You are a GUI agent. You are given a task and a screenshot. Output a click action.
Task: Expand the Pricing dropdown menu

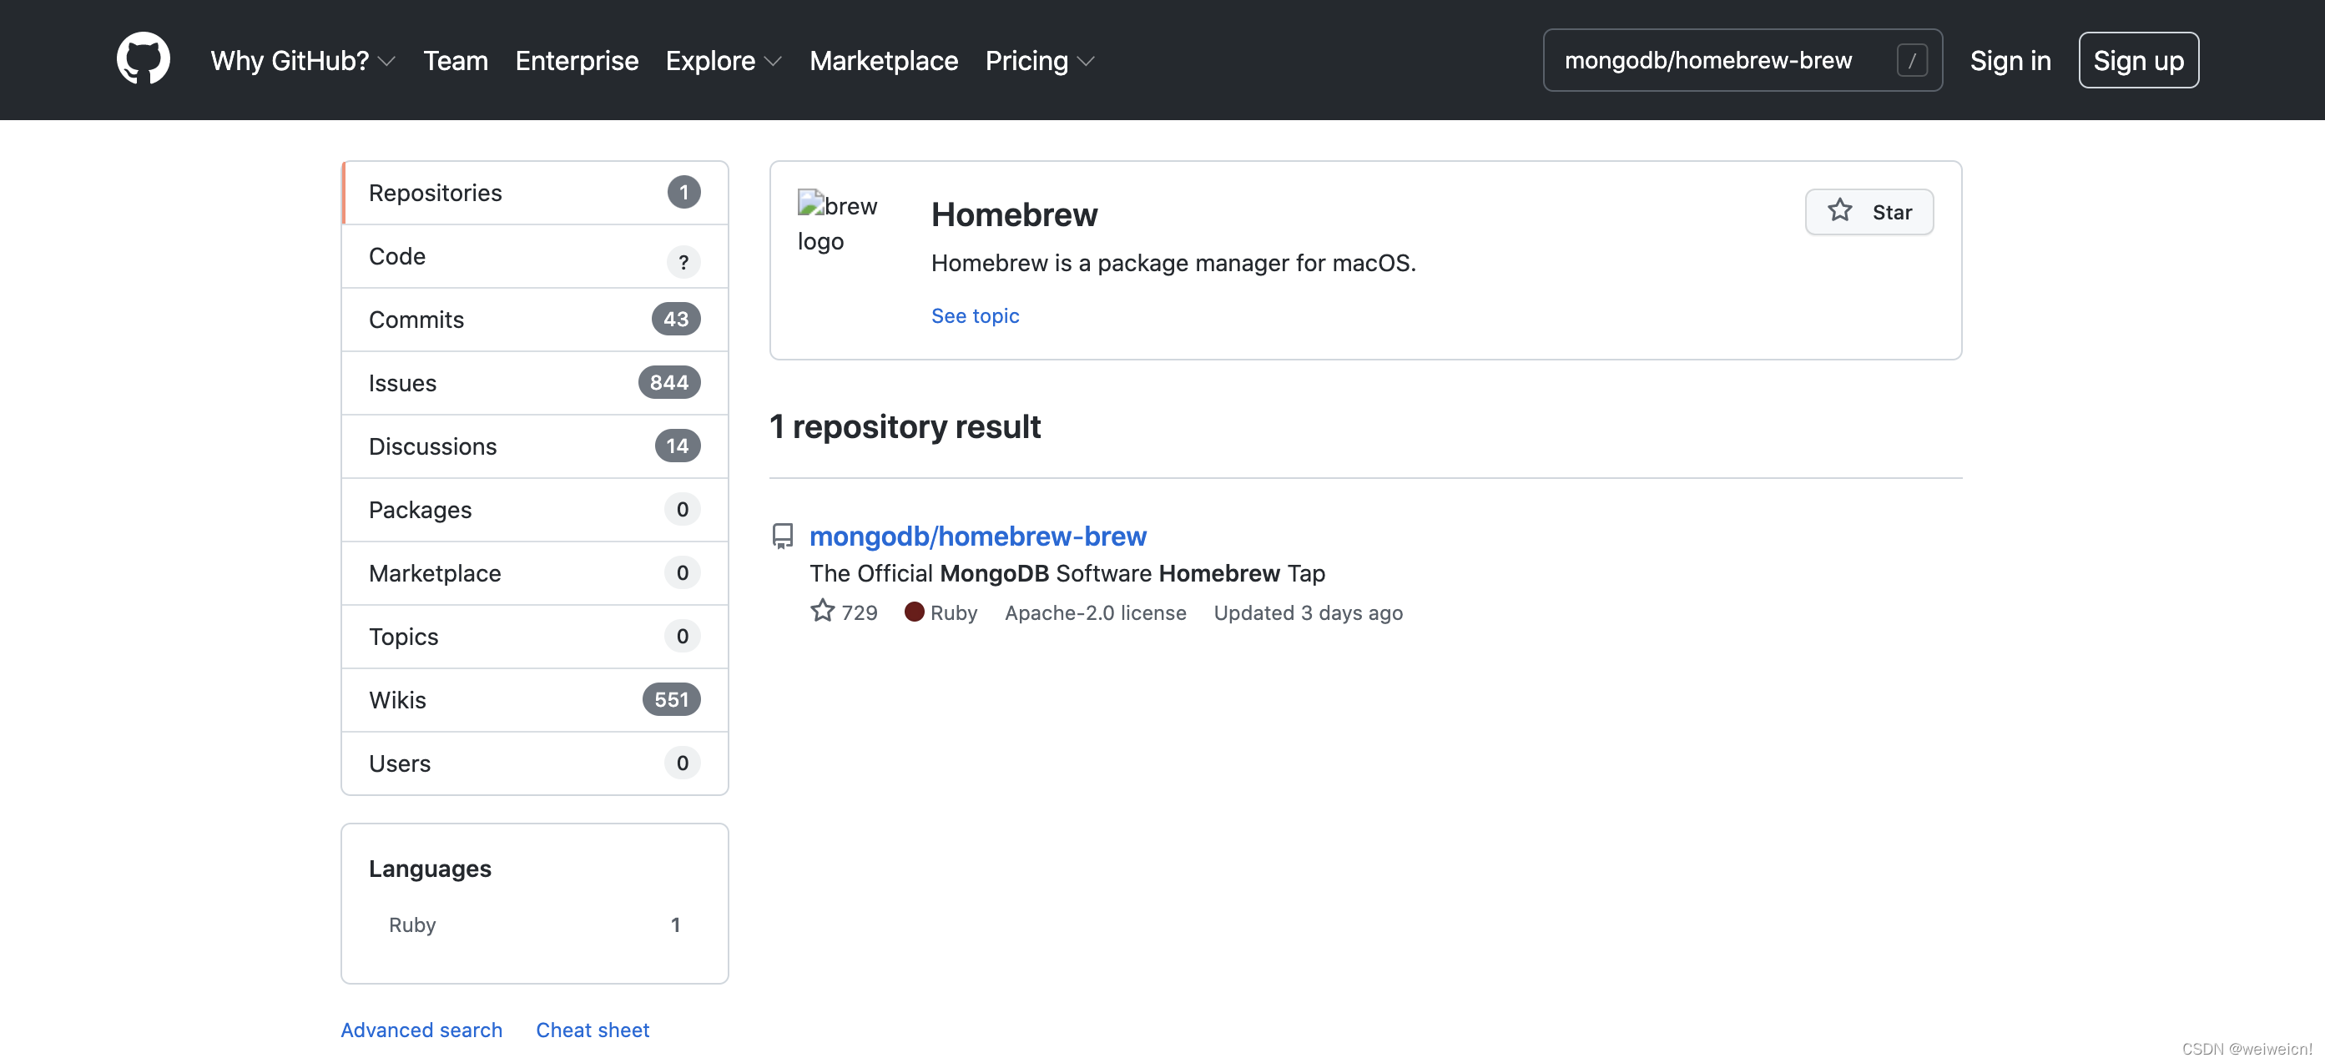1040,60
